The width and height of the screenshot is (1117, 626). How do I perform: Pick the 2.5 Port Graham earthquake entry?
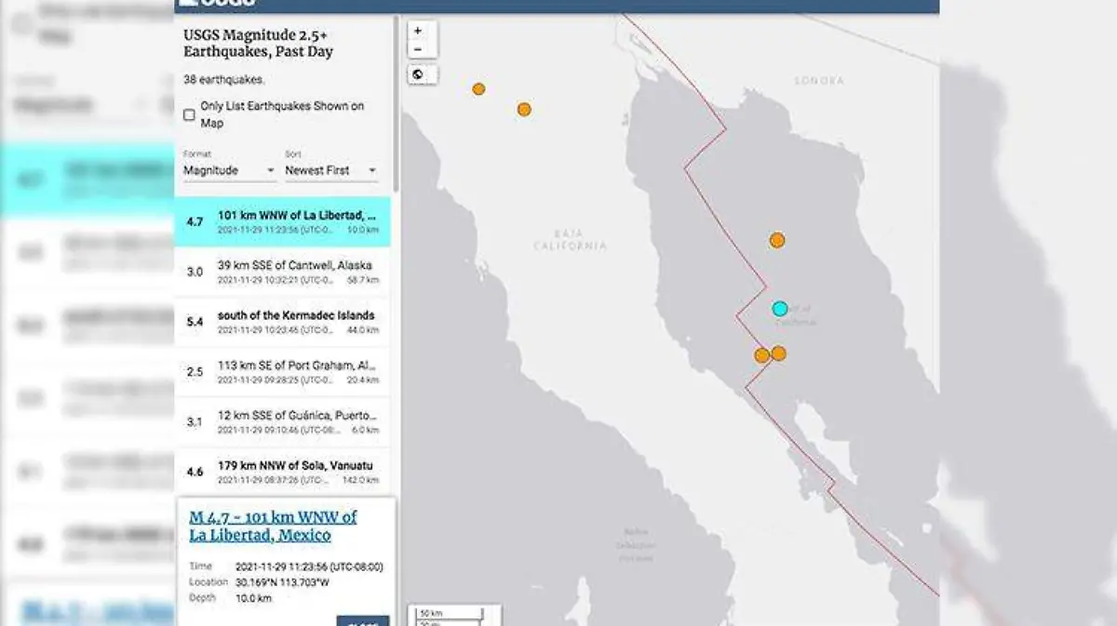(283, 372)
